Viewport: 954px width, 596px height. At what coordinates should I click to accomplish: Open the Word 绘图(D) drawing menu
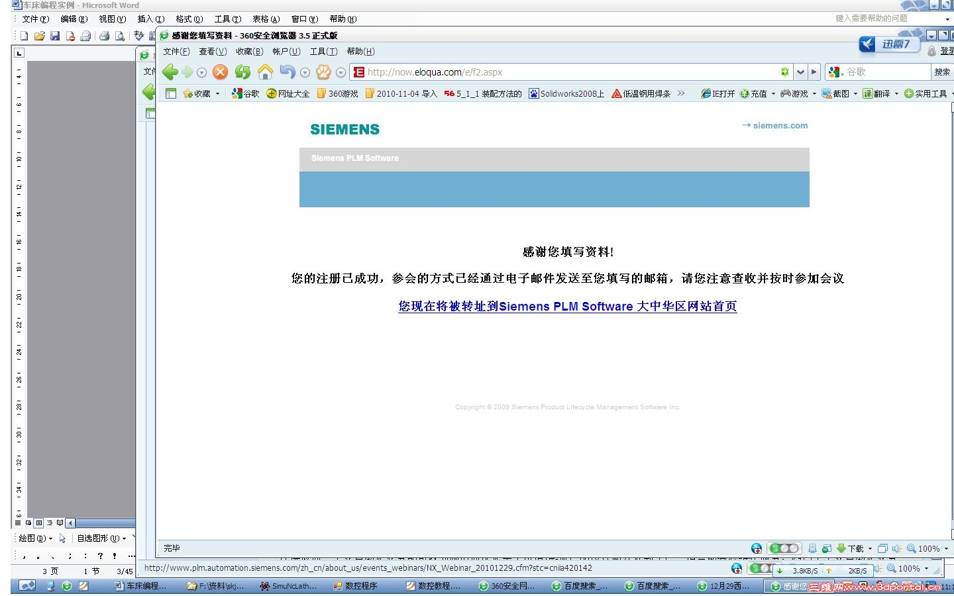click(35, 538)
